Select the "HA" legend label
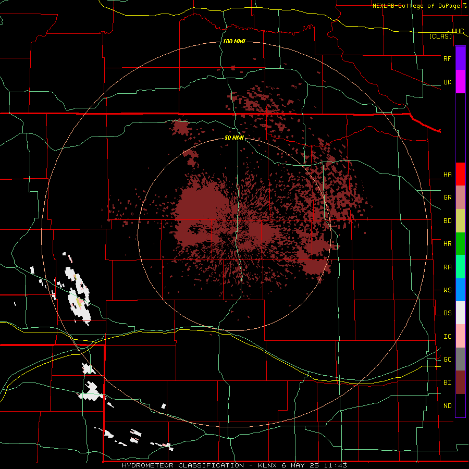Viewport: 469px width, 469px height. (447, 174)
